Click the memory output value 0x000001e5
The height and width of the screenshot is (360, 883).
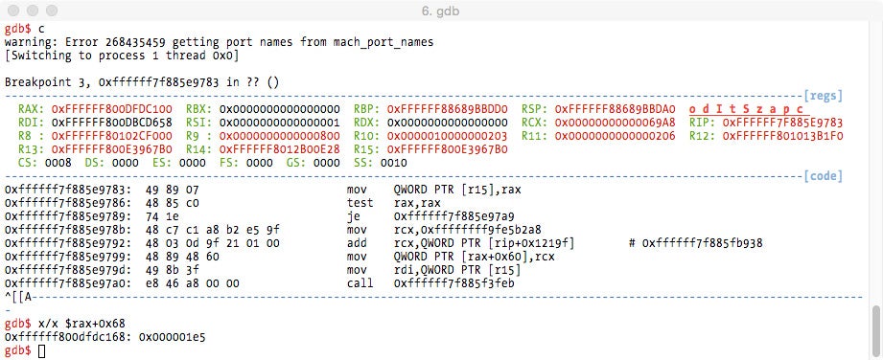click(x=173, y=337)
